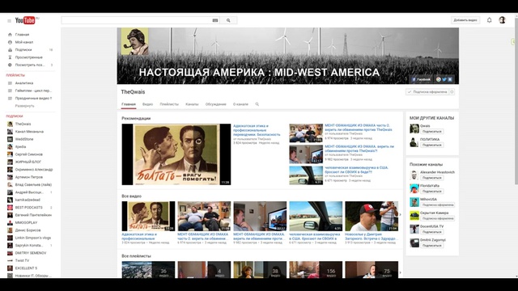Open WeddStone subscription
Viewport: 518px width, 291px height.
pyautogui.click(x=24, y=139)
